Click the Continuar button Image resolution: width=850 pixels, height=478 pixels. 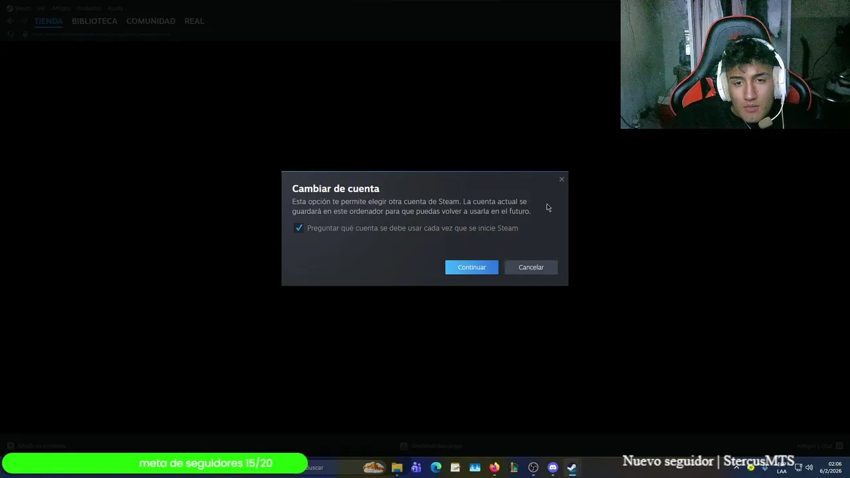(x=471, y=267)
